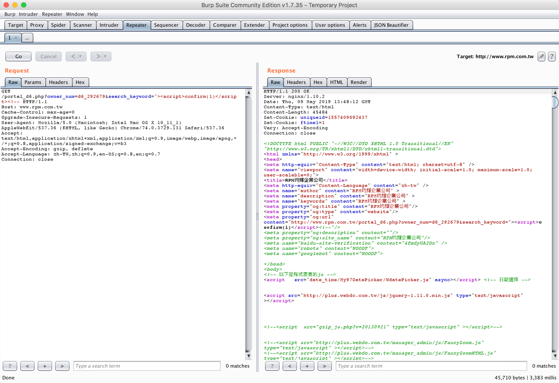559x383 pixels.
Task: Go to next match in response search
Action: tap(324, 366)
